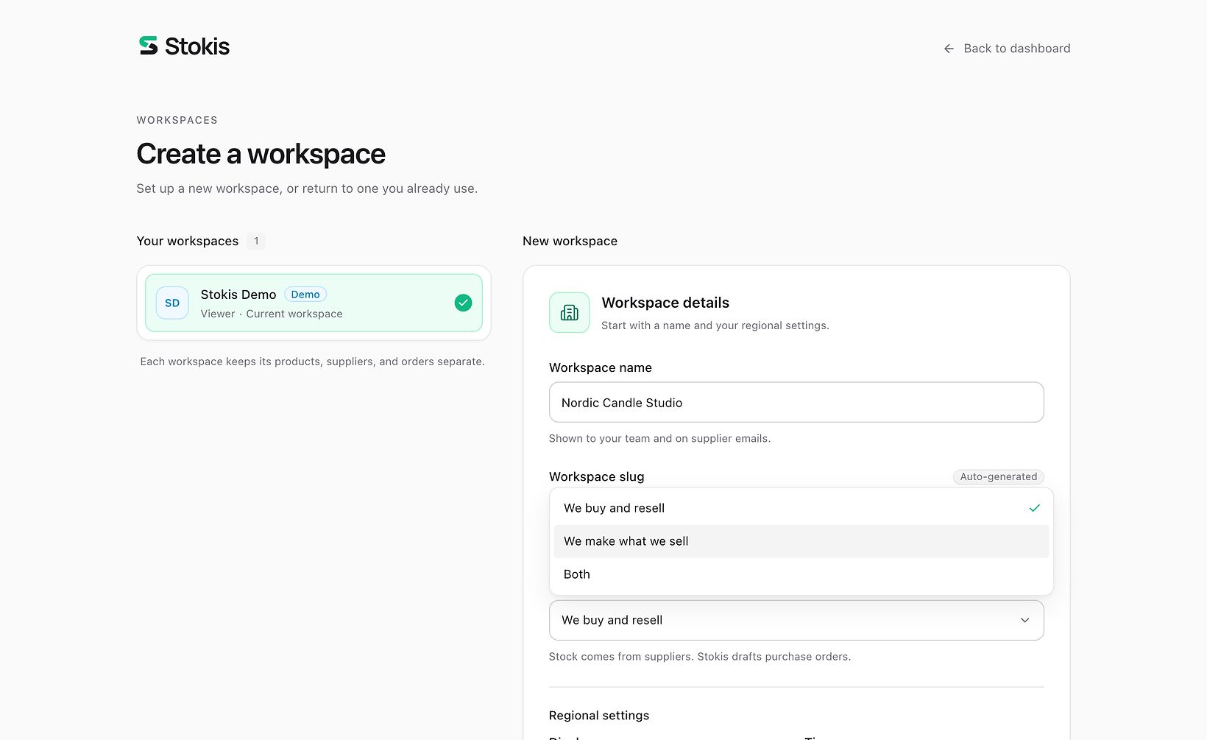Choose the We buy and resell option
This screenshot has width=1207, height=740.
(x=801, y=508)
